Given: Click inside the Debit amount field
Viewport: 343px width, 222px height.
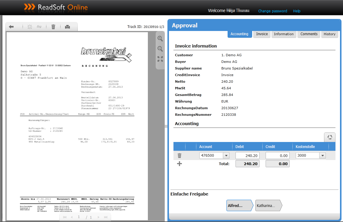Looking at the screenshot, I should click(x=247, y=155).
